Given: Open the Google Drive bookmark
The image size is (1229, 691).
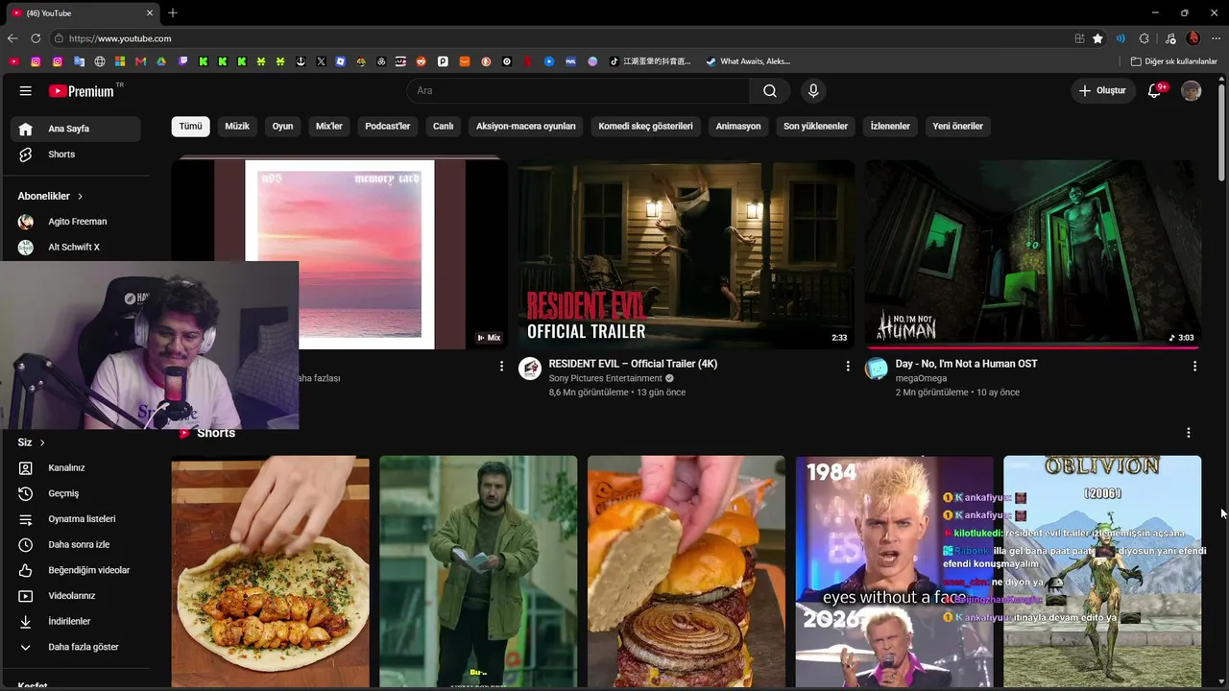Looking at the screenshot, I should (x=161, y=61).
